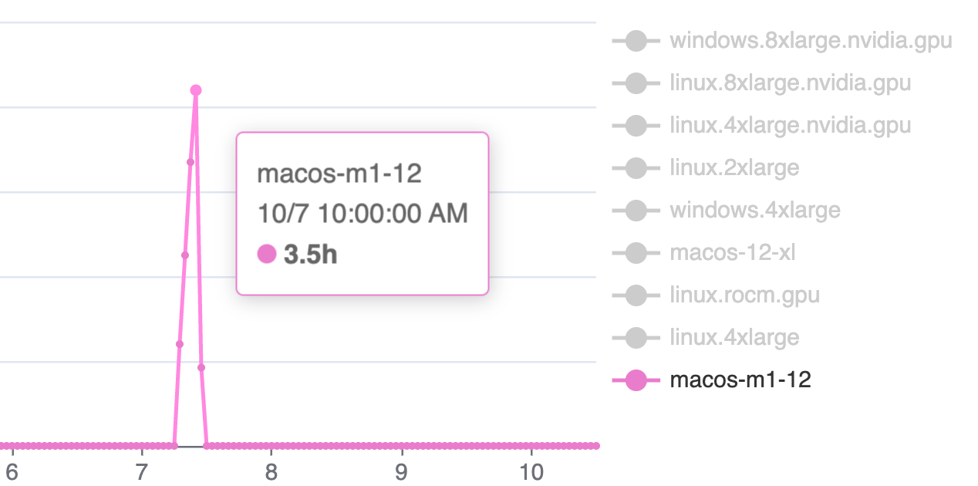Click the windows.4xlarge legend marker circle
The width and height of the screenshot is (978, 486).
(x=636, y=210)
